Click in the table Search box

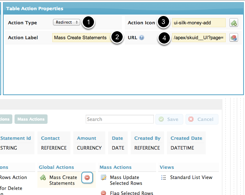coord(120,119)
